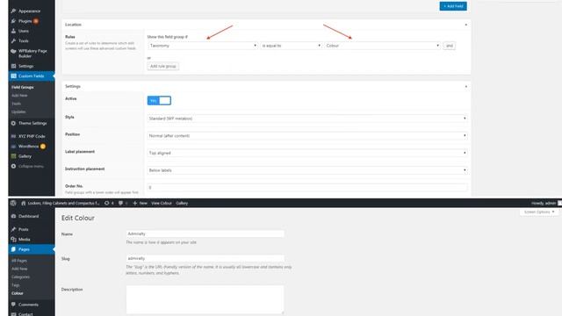Open All Pages submenu item
562x316 pixels.
tap(19, 261)
